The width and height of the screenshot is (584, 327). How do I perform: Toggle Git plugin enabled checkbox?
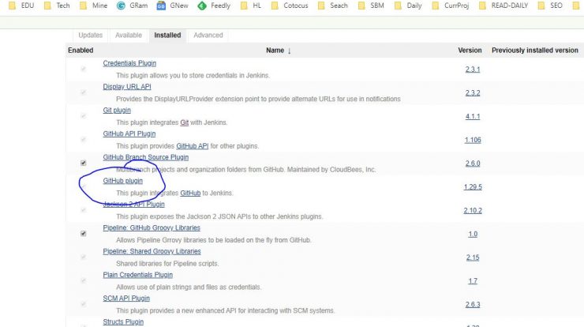click(x=84, y=116)
